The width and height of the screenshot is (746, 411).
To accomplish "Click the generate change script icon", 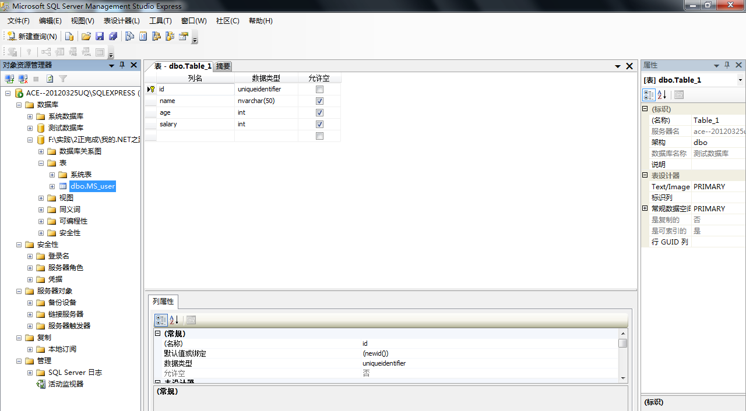I will (x=12, y=52).
